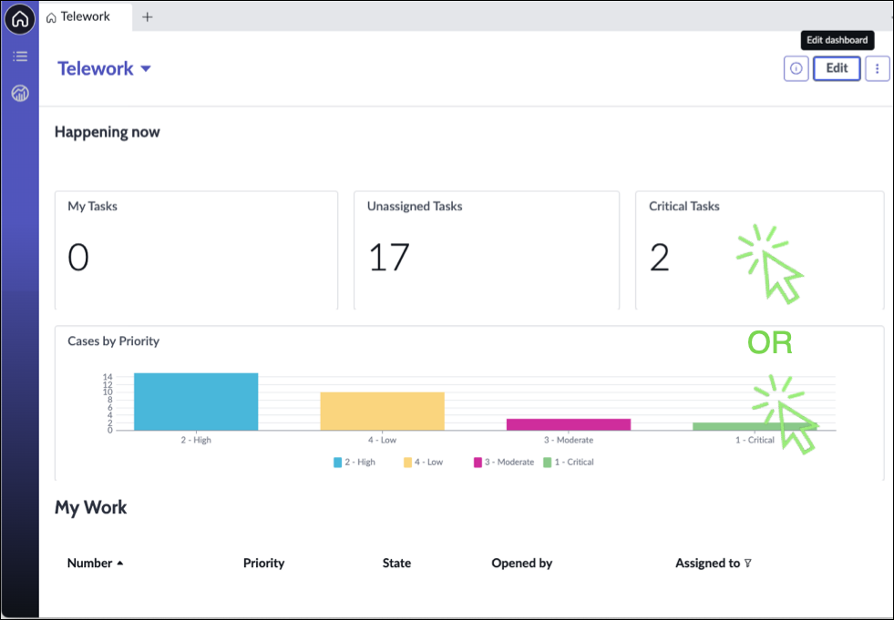
Task: Open the Unassigned Tasks card showing 17
Action: click(486, 249)
